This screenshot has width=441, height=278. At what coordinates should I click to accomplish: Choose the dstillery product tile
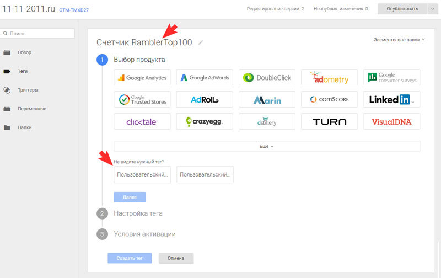pyautogui.click(x=267, y=121)
